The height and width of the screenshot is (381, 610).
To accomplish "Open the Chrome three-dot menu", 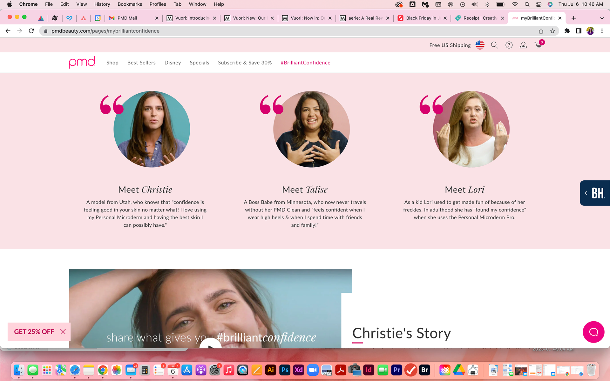I will point(602,31).
